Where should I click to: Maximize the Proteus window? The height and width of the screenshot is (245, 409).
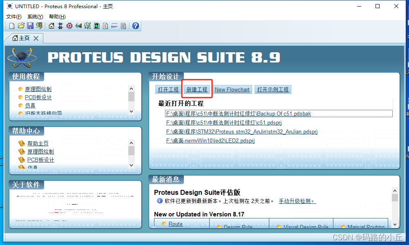pos(378,6)
